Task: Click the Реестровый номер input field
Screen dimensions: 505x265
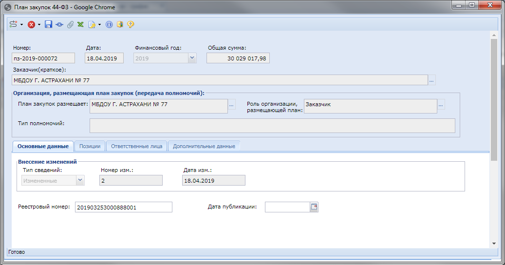Action: click(x=124, y=208)
